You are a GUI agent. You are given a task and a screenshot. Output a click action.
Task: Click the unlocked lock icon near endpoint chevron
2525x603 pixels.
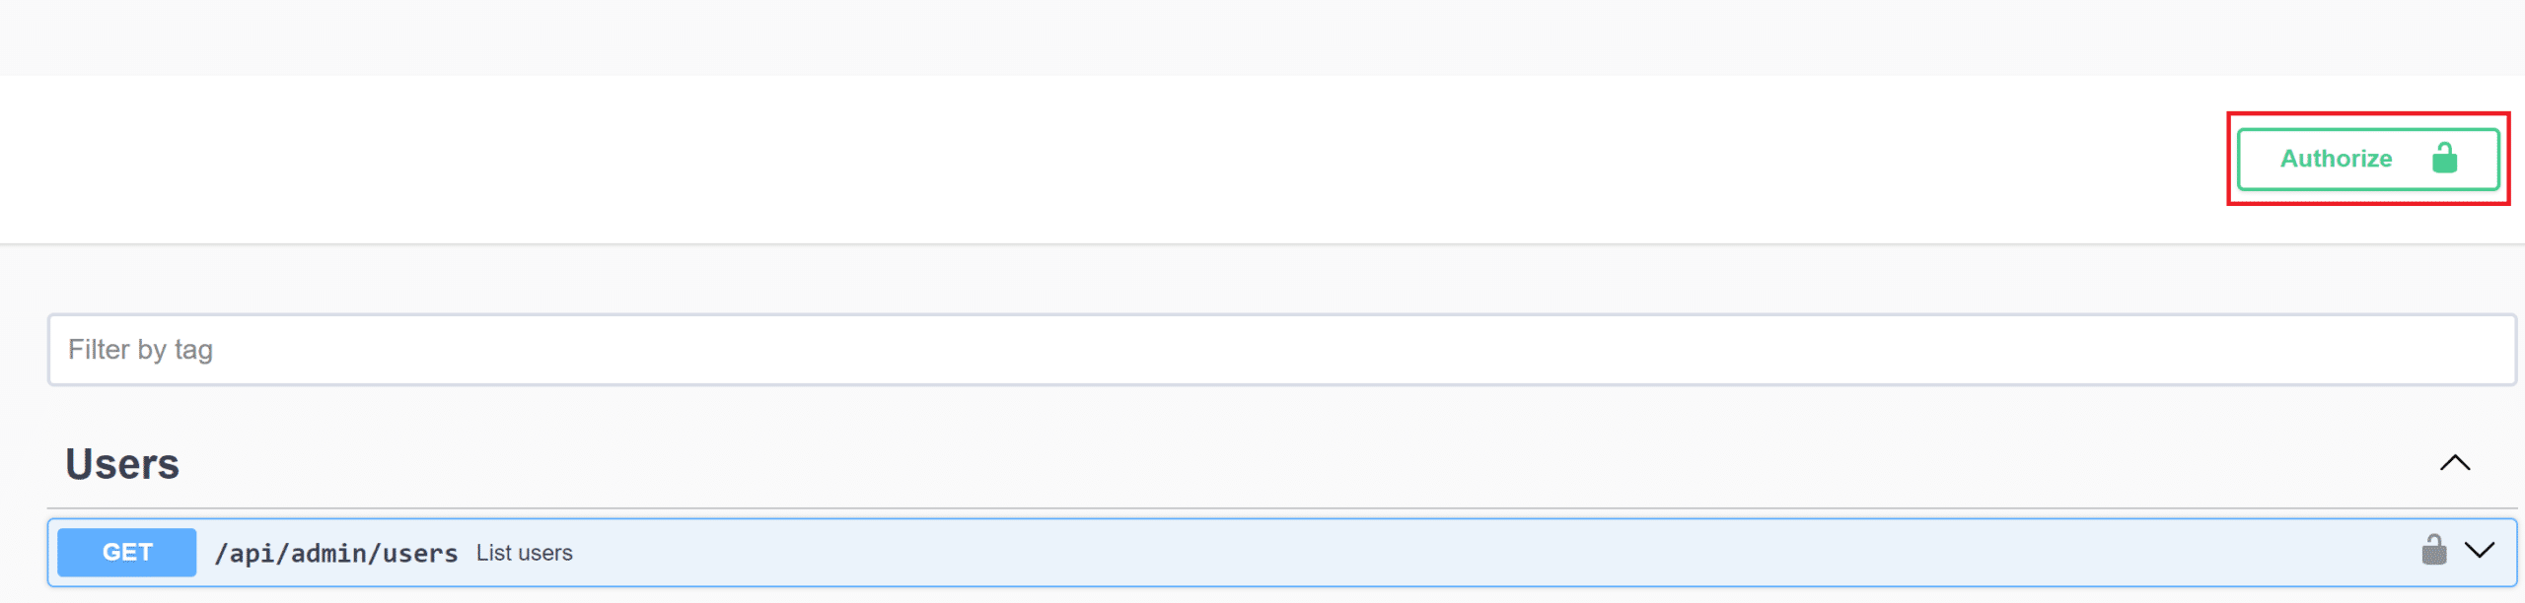click(x=2433, y=550)
